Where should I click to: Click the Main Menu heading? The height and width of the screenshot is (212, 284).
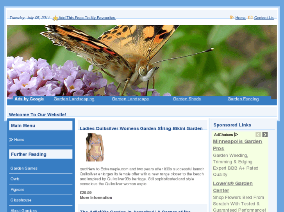(x=23, y=126)
